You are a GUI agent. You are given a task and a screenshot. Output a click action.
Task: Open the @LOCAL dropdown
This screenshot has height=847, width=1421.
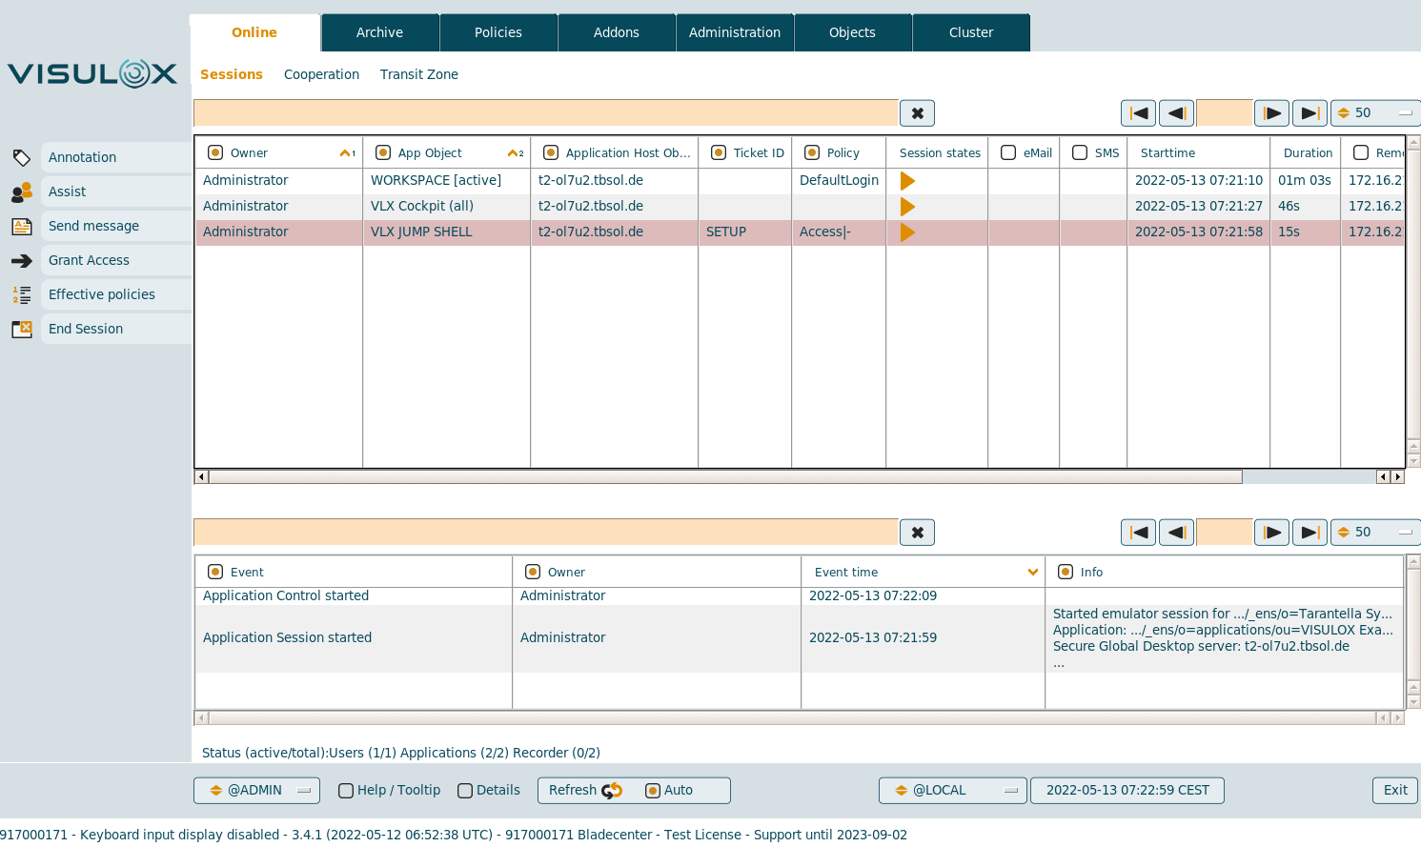[952, 791]
